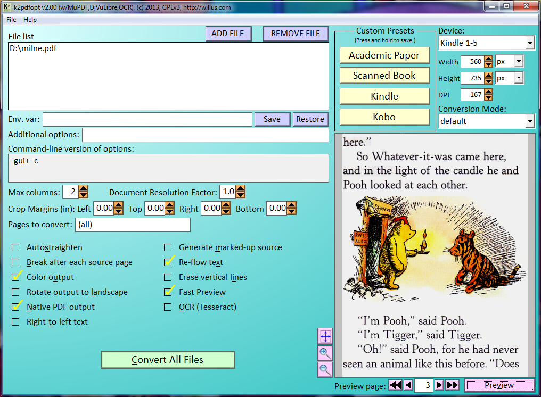Jump to first preview page

tap(396, 385)
